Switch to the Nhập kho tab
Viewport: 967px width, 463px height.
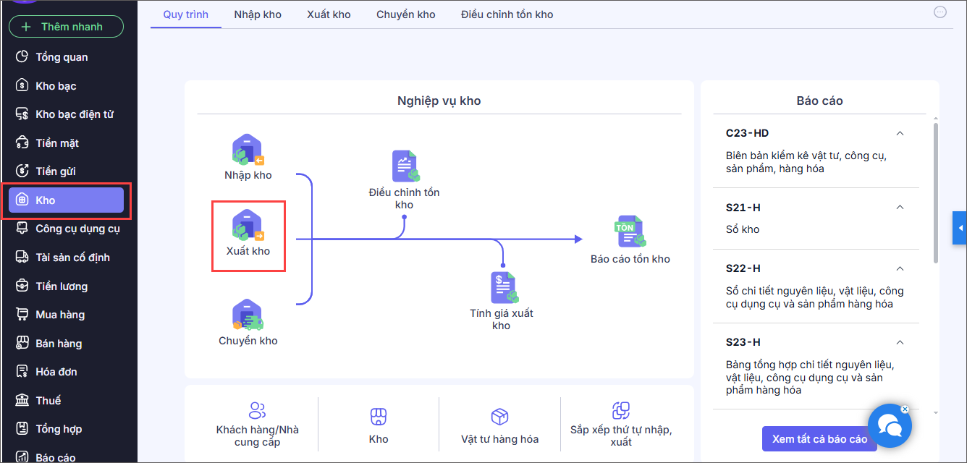pos(258,14)
